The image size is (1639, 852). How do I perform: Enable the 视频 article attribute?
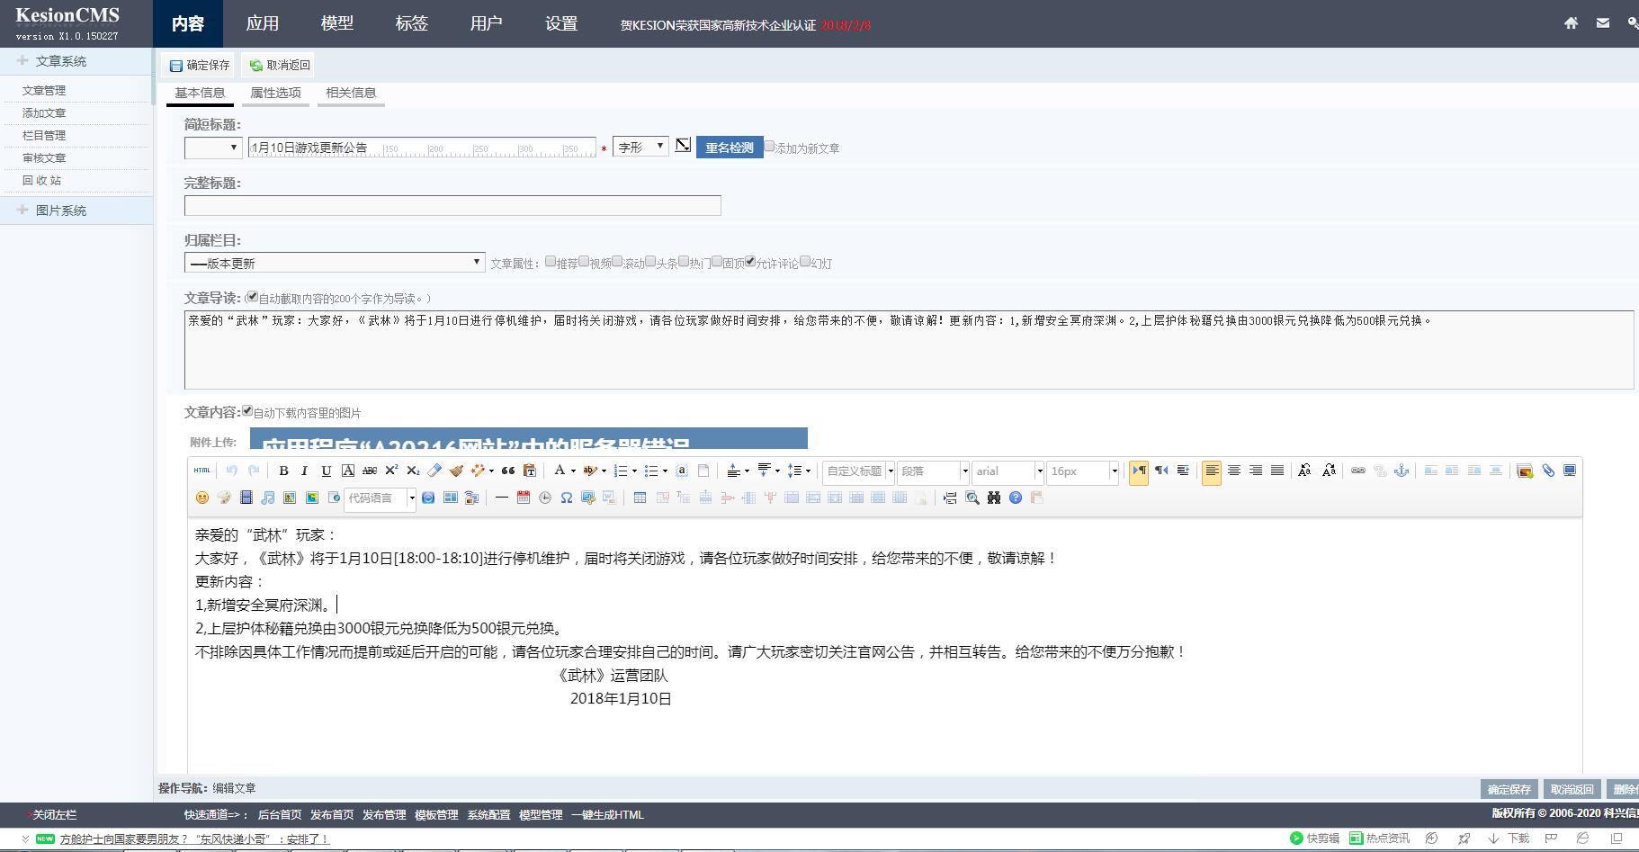point(584,262)
